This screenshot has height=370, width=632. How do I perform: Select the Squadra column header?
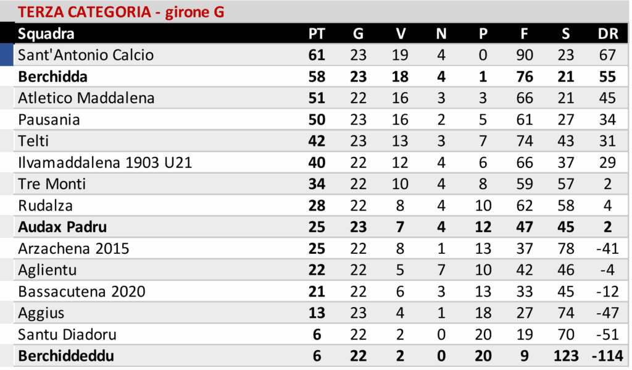coord(46,33)
